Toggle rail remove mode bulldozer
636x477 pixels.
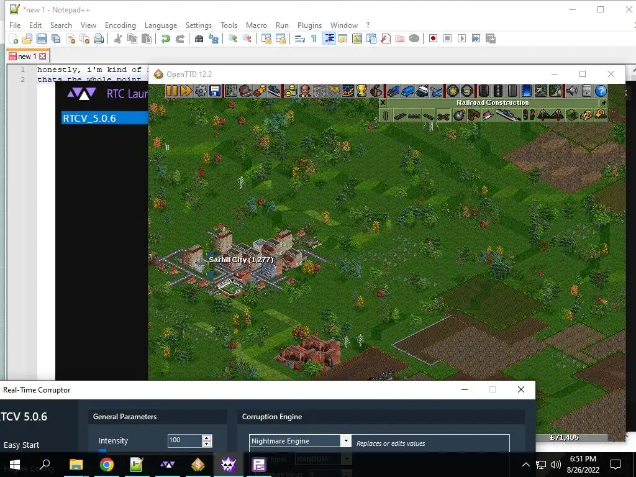point(586,116)
